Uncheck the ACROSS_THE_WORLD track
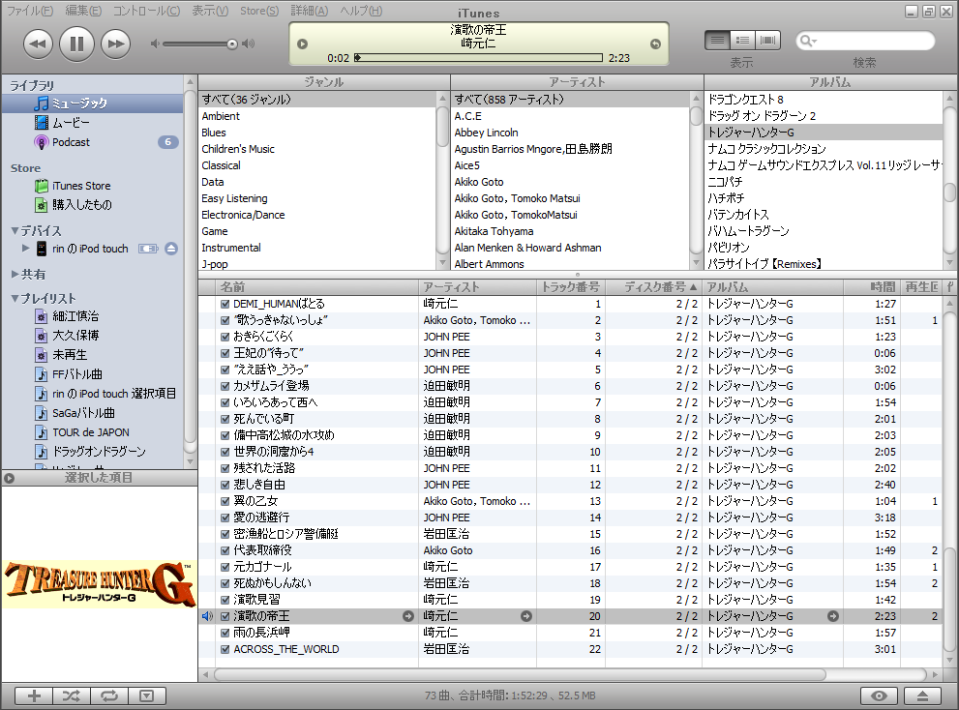This screenshot has width=959, height=710. coord(225,649)
